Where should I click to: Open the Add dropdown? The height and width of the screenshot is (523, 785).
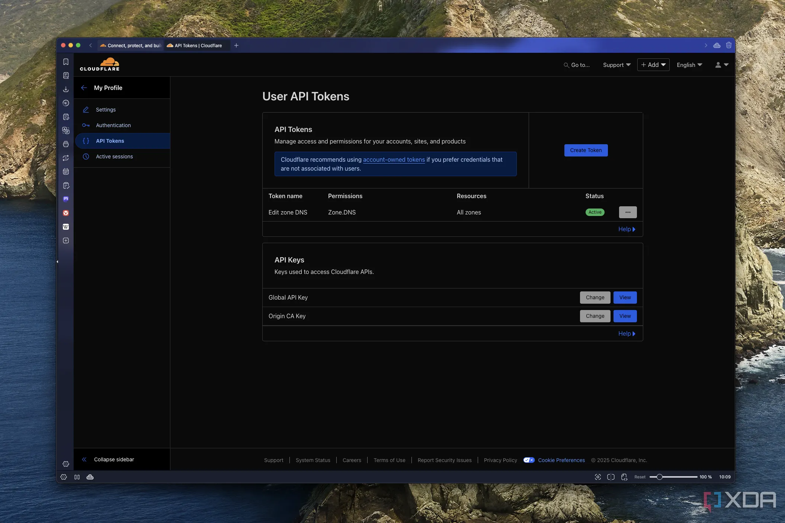(653, 65)
